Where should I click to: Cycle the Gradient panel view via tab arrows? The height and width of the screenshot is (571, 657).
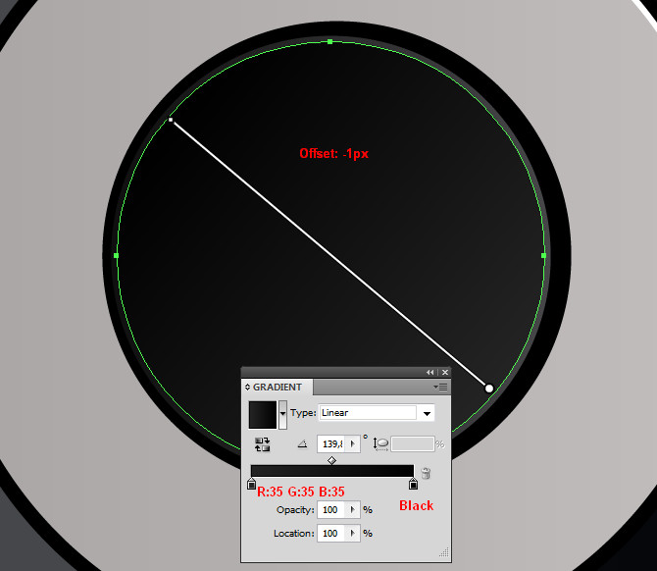[x=247, y=387]
